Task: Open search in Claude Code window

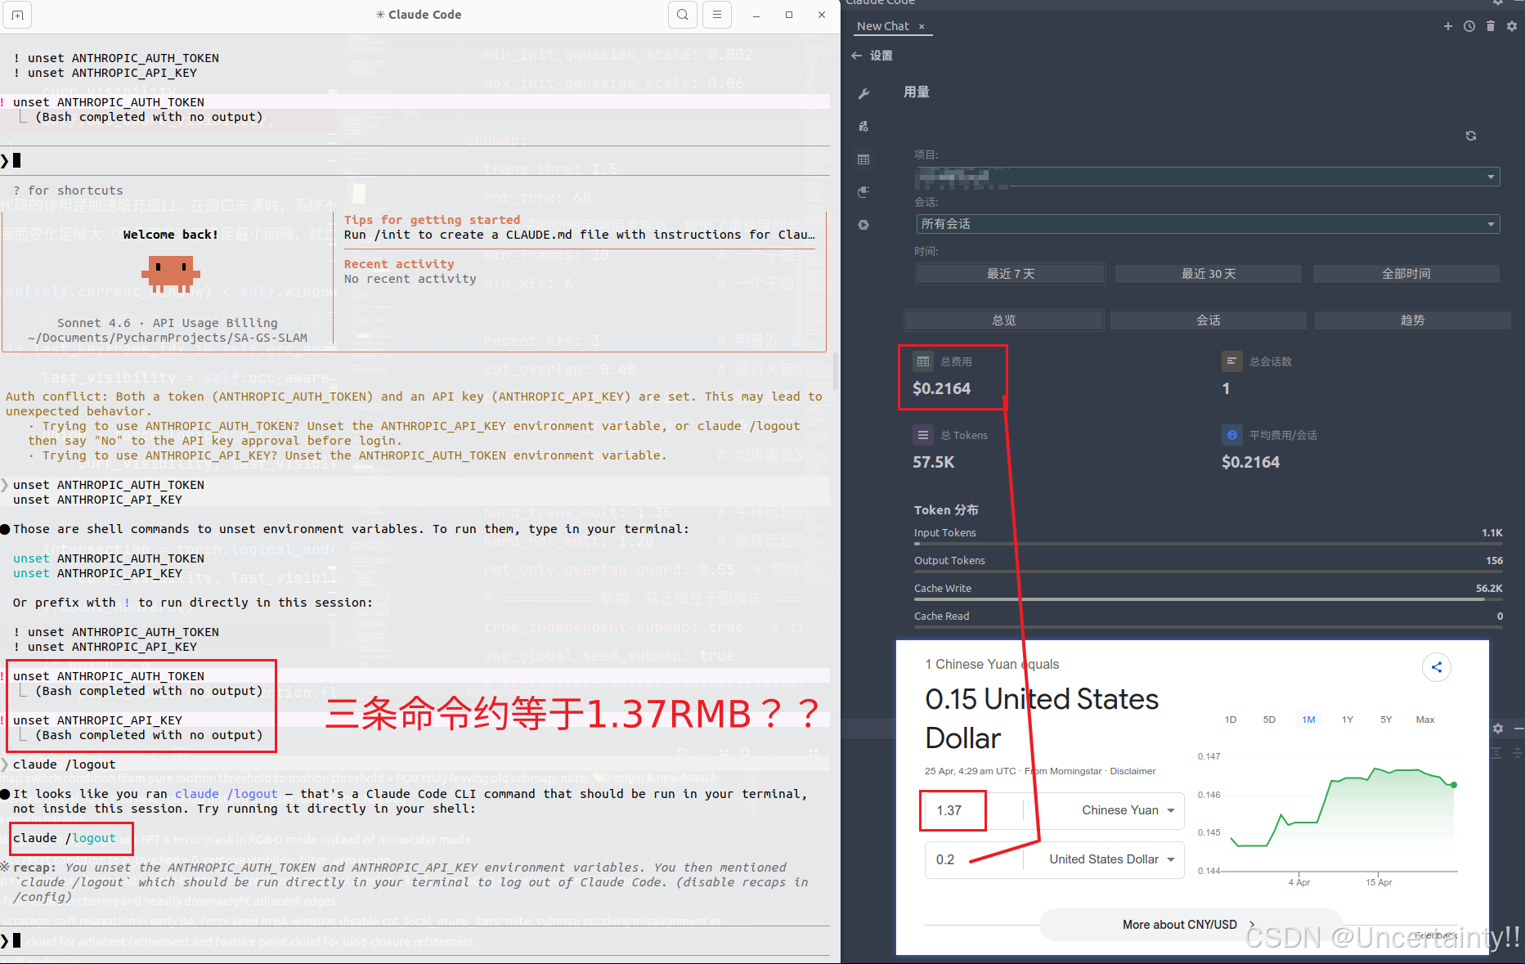Action: 682,15
